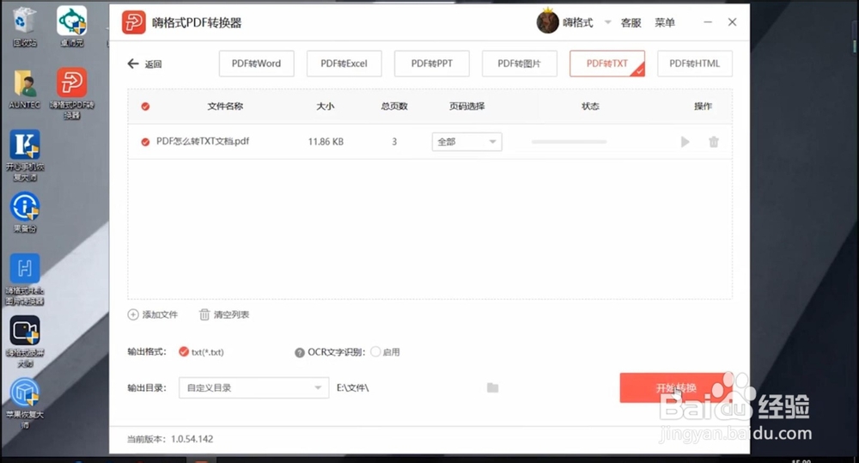Image resolution: width=859 pixels, height=463 pixels.
Task: Open the 果备份 desktop icon
Action: (x=25, y=212)
